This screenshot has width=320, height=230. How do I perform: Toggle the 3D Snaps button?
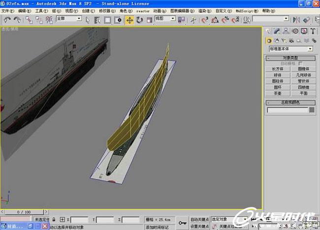click(205, 20)
